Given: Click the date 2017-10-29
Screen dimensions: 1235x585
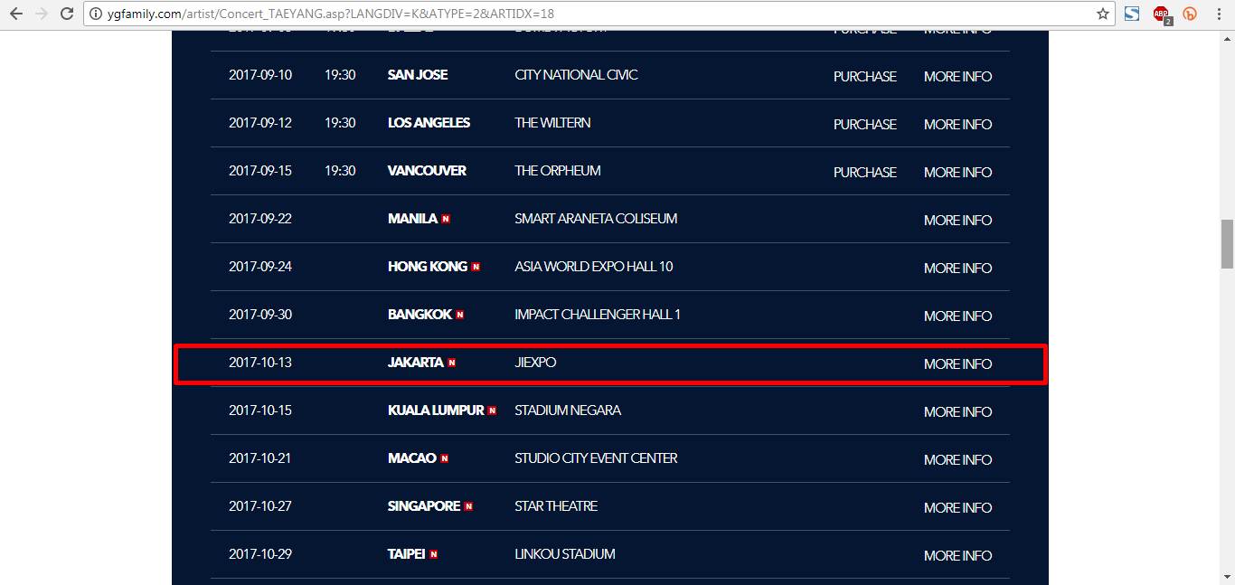Looking at the screenshot, I should click(260, 554).
